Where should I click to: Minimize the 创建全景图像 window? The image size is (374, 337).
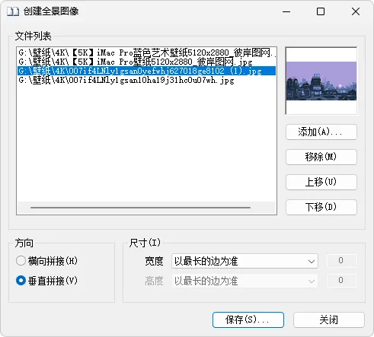(286, 11)
